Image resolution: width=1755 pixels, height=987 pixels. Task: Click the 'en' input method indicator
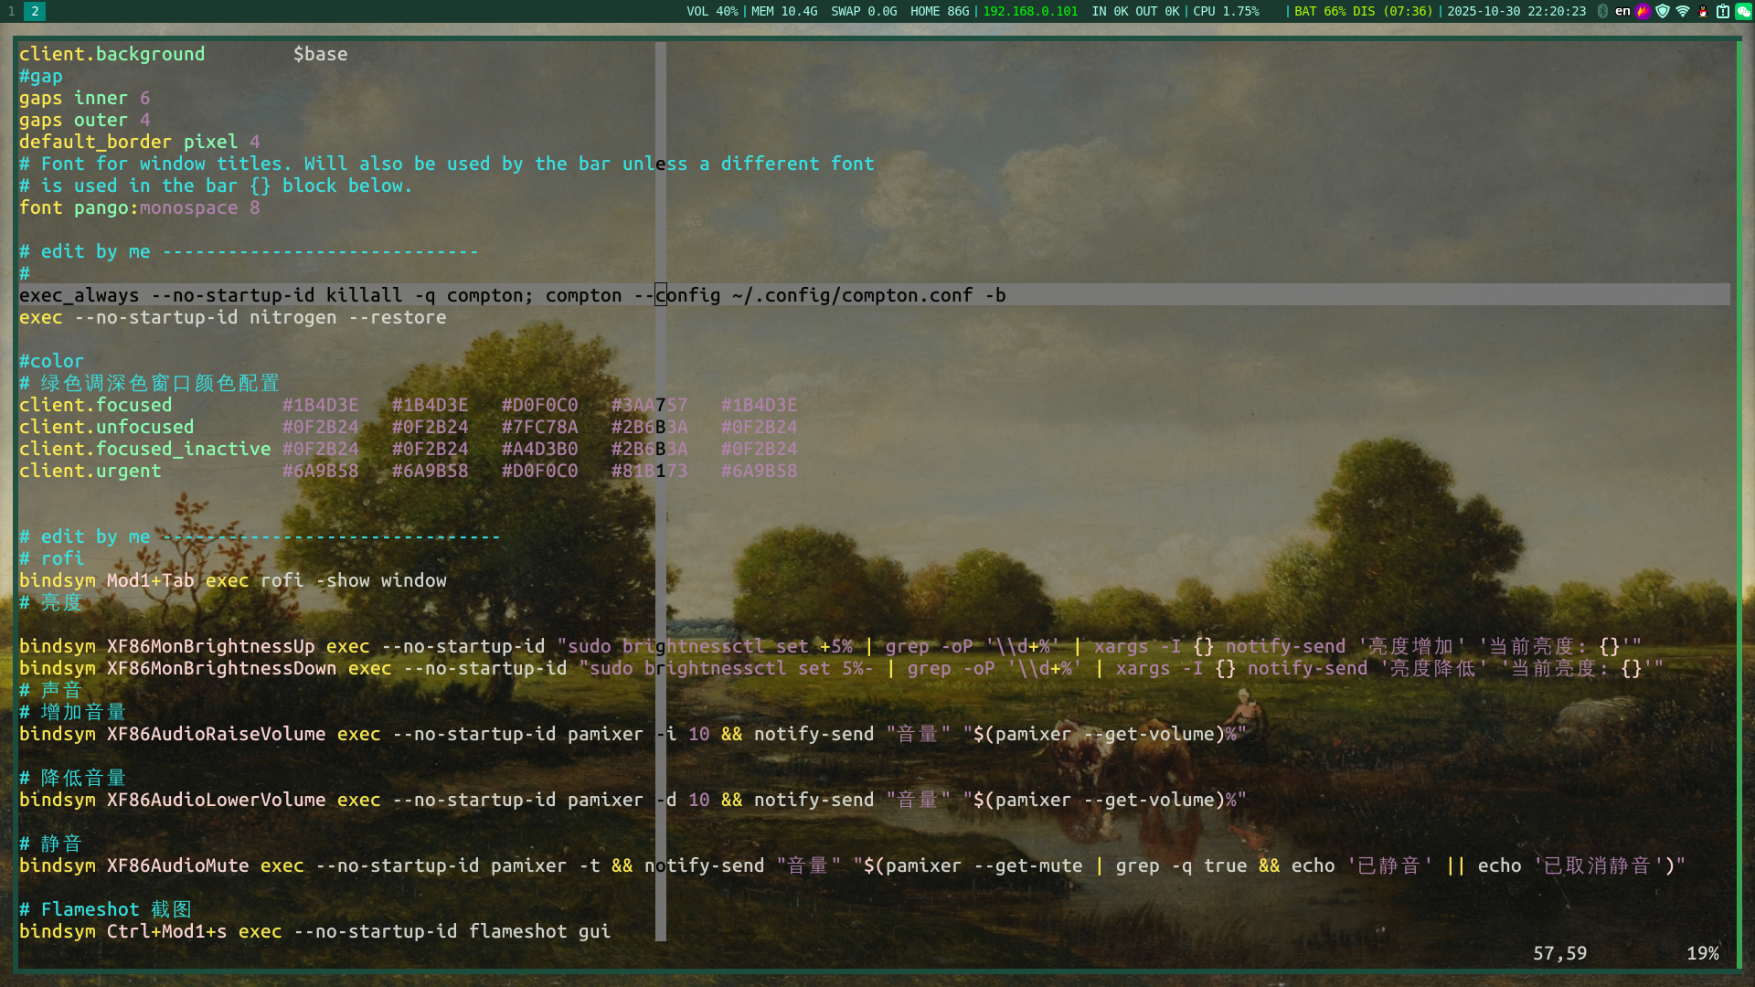pos(1622,11)
